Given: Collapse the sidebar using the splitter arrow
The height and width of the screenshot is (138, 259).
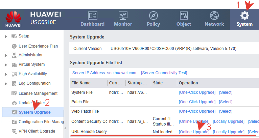Looking at the screenshot, I should 65,128.
